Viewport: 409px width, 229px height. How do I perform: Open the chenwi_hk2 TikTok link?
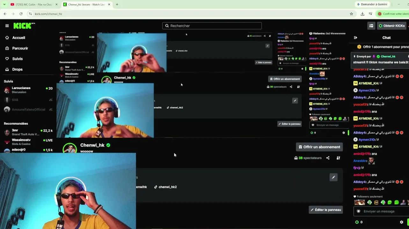point(165,187)
